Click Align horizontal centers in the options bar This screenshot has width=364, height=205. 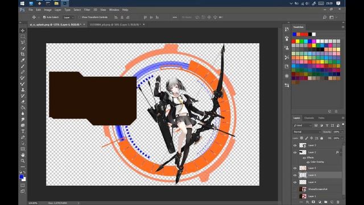[x=122, y=17]
